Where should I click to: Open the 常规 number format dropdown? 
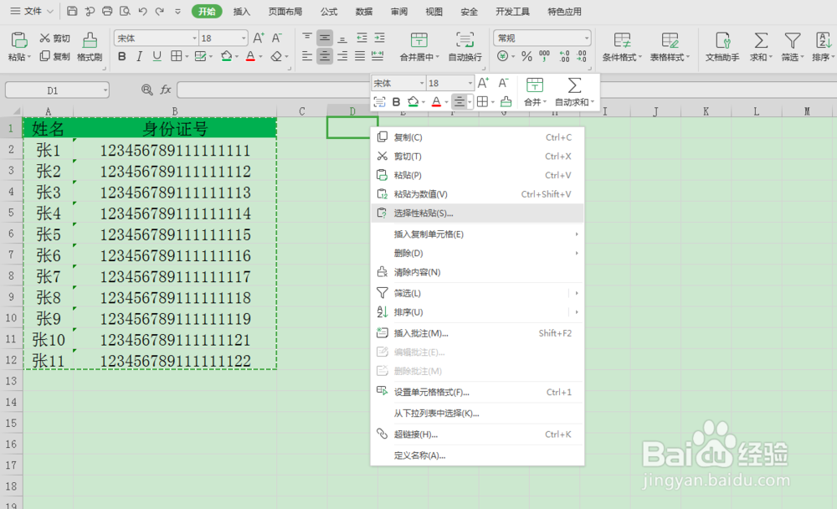pyautogui.click(x=542, y=38)
